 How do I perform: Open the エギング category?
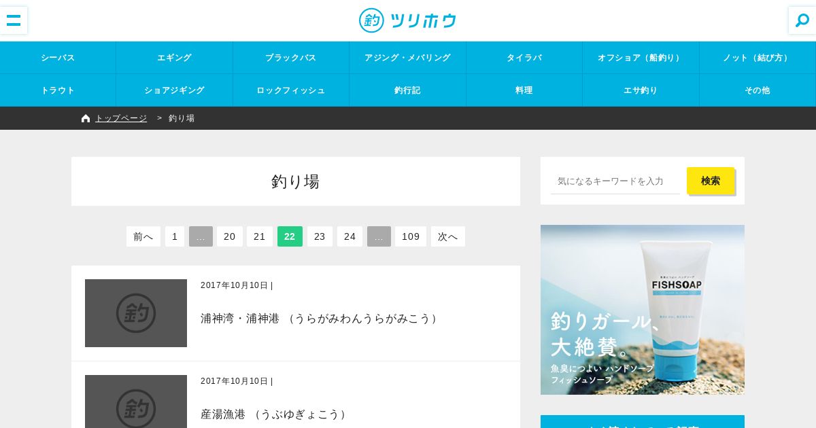(175, 58)
